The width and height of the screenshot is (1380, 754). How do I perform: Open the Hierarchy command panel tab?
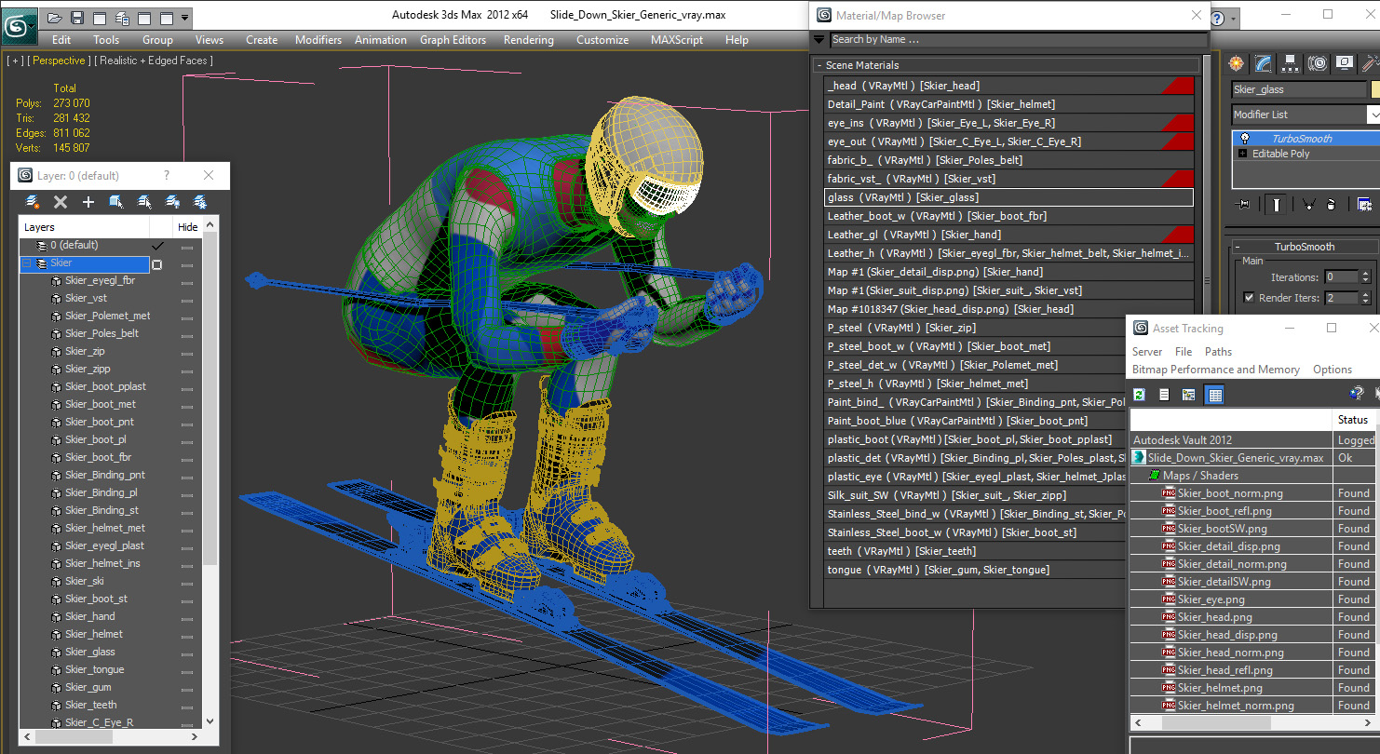click(x=1290, y=63)
